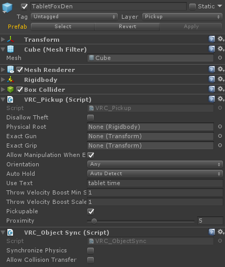This screenshot has width=225, height=267.
Task: Open Mesh Renderer gear settings menu
Action: (221, 69)
